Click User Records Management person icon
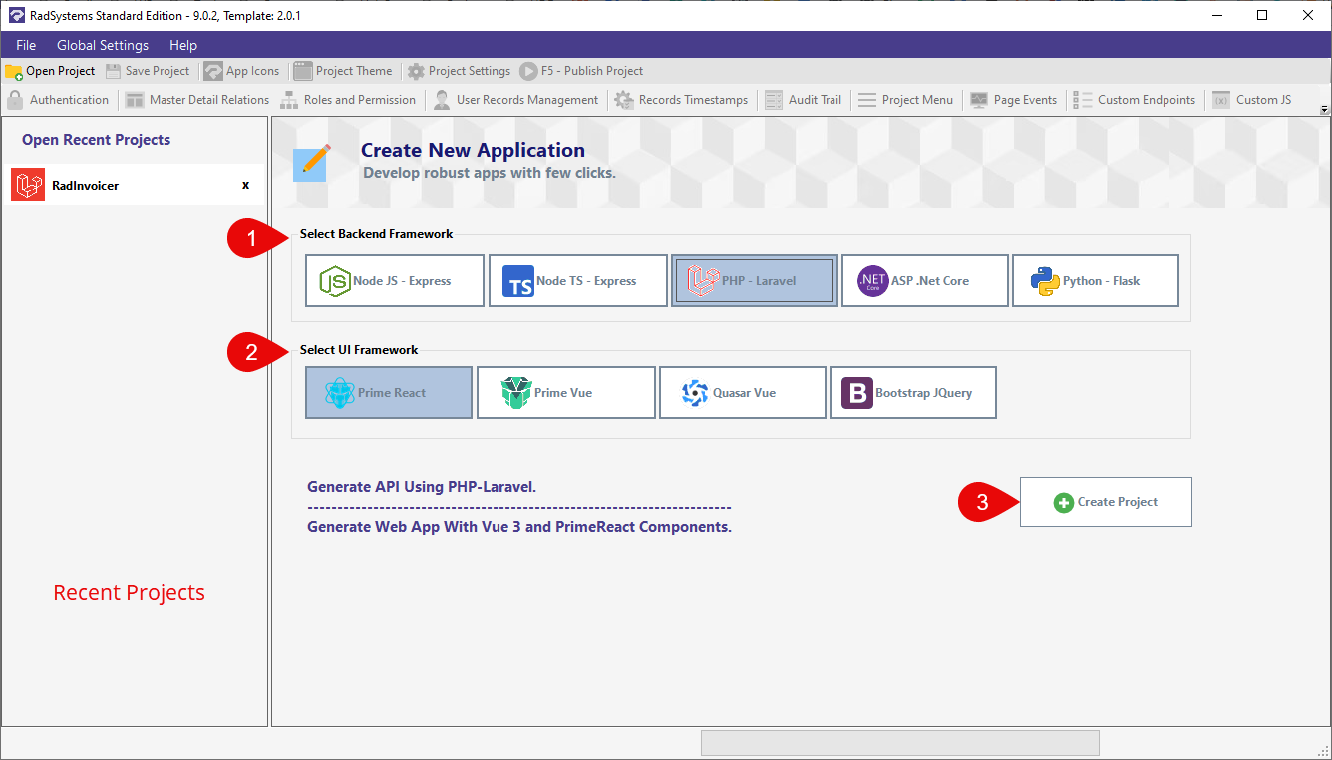1332x760 pixels. [x=442, y=100]
